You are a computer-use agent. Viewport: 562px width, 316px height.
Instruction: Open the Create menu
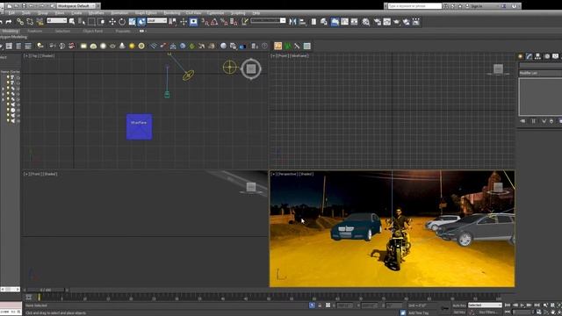[76, 13]
